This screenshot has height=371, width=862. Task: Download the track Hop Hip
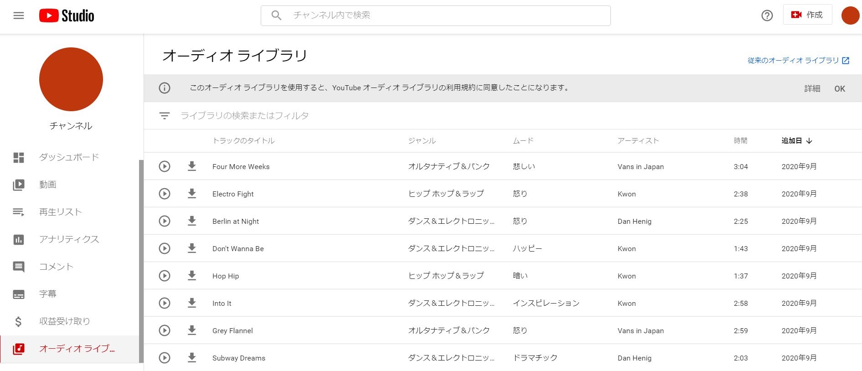point(192,276)
